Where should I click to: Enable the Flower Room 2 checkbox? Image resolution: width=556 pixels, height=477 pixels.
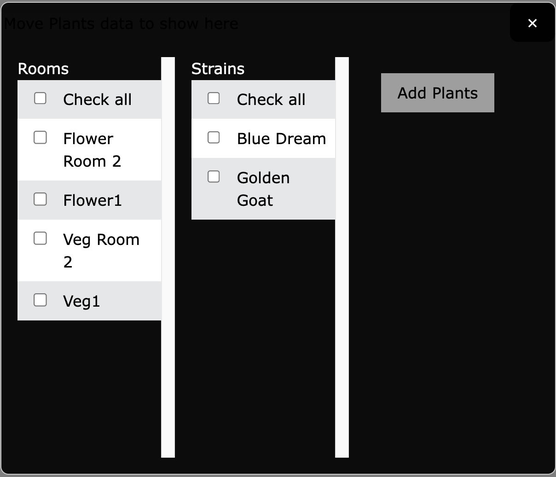click(x=41, y=137)
